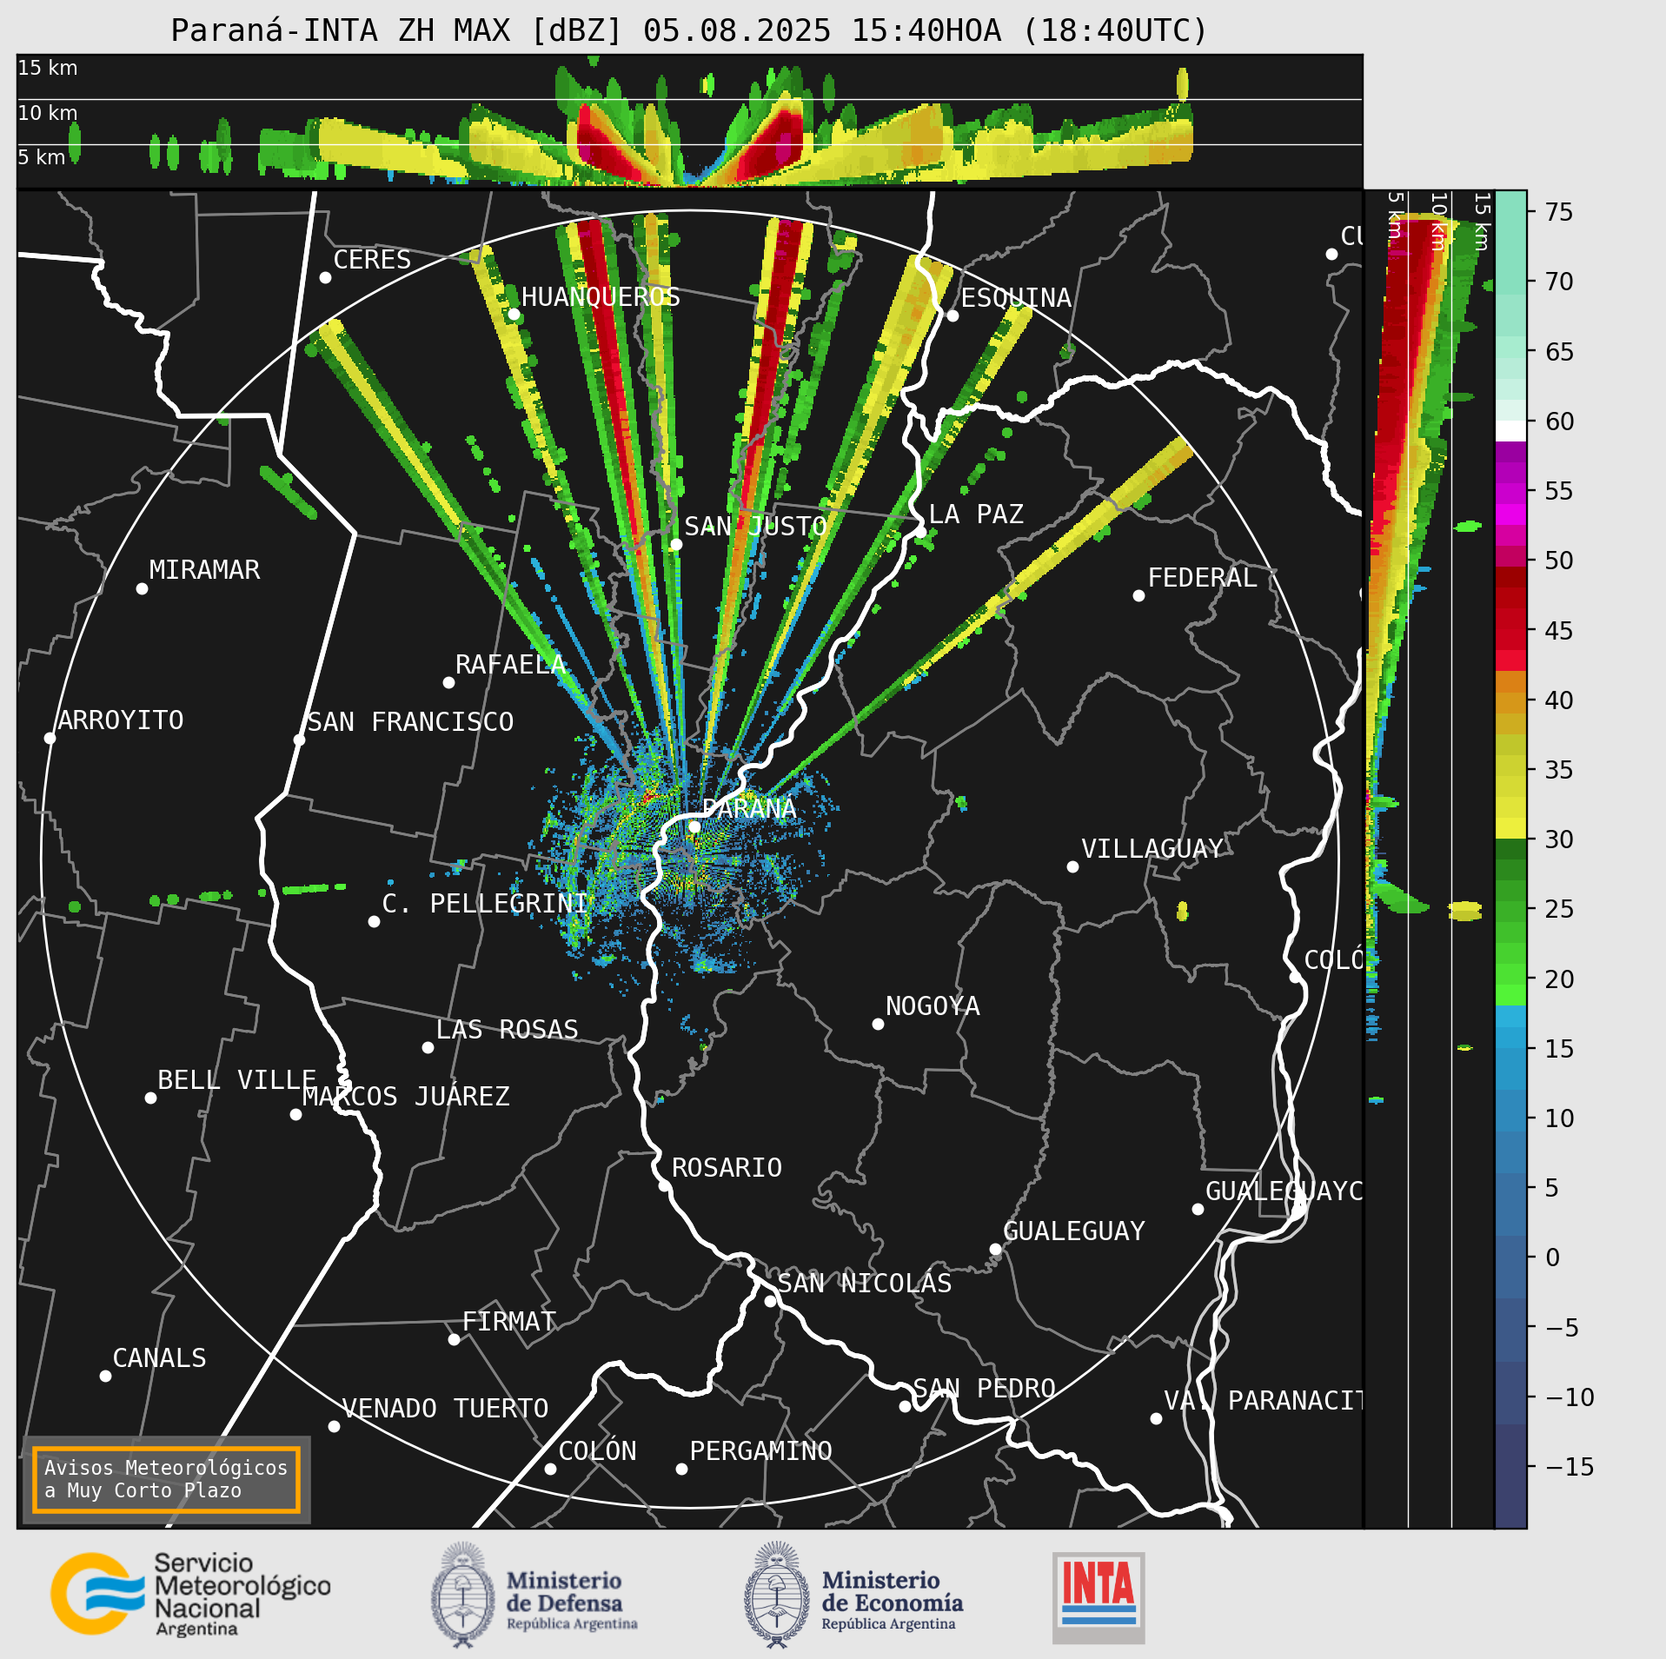
Task: Click the MARCOS JUÁREZ city label
Action: [406, 1096]
